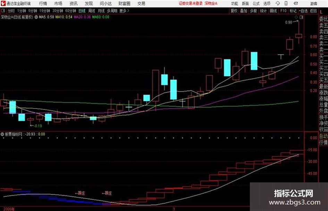The height and width of the screenshot is (211, 328).
Task: Click the 证券交易未登录 login link
Action: pyautogui.click(x=191, y=3)
